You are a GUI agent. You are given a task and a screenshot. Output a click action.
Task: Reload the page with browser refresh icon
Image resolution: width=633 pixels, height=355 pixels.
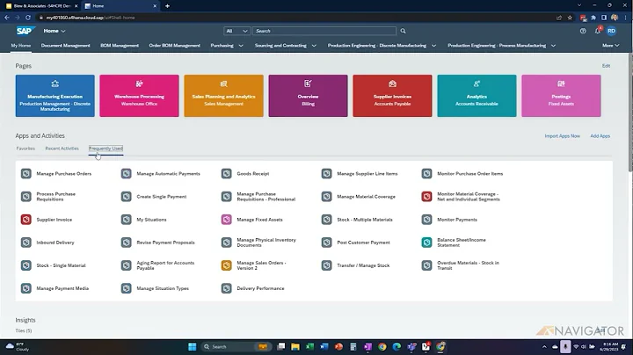[x=28, y=18]
